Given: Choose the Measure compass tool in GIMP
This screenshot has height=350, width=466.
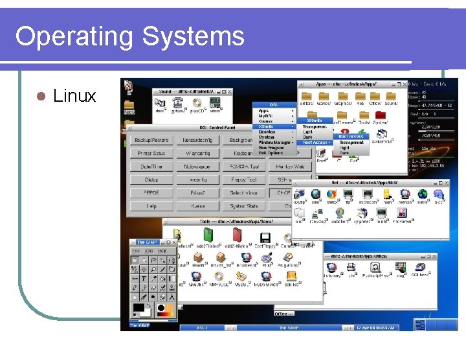Looking at the screenshot, I should pos(172,297).
